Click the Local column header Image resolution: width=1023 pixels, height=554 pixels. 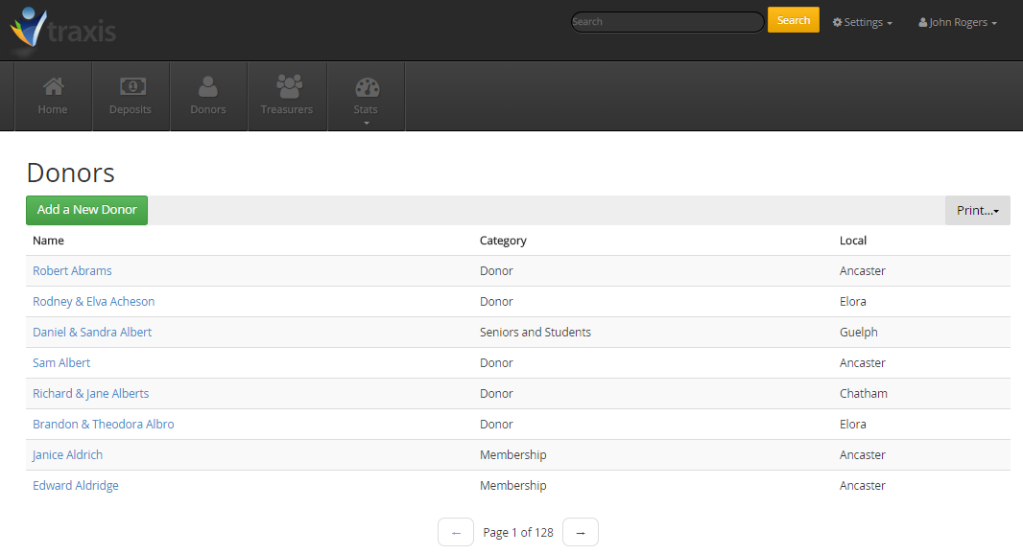853,241
